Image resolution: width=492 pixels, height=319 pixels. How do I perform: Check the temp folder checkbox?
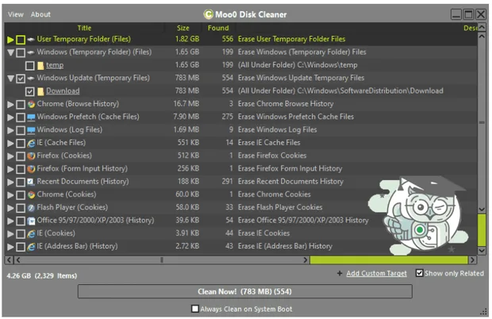(x=30, y=66)
